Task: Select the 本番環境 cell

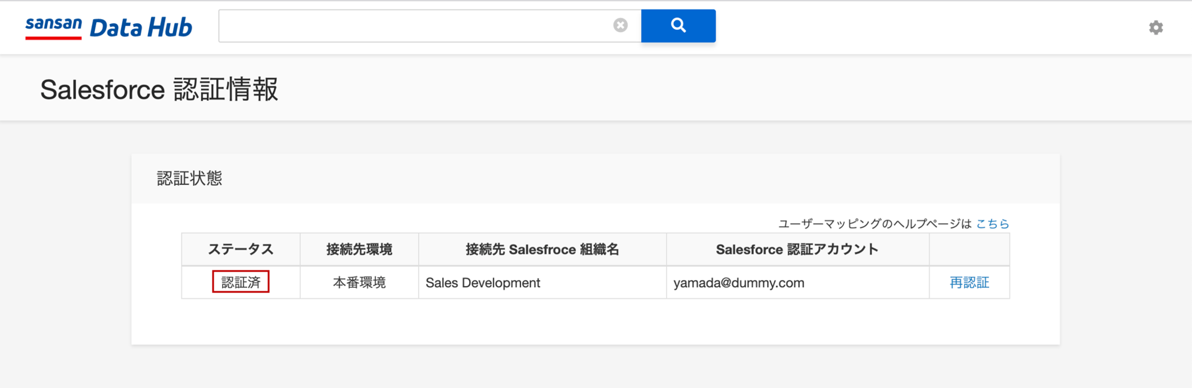Action: (x=359, y=282)
